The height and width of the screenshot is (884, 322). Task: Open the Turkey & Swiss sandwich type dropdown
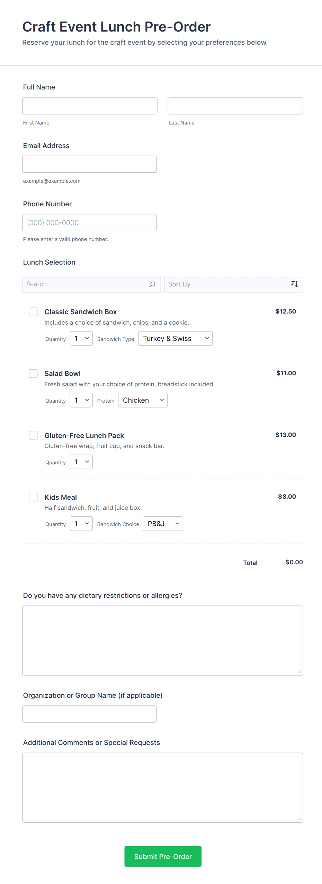tap(175, 338)
